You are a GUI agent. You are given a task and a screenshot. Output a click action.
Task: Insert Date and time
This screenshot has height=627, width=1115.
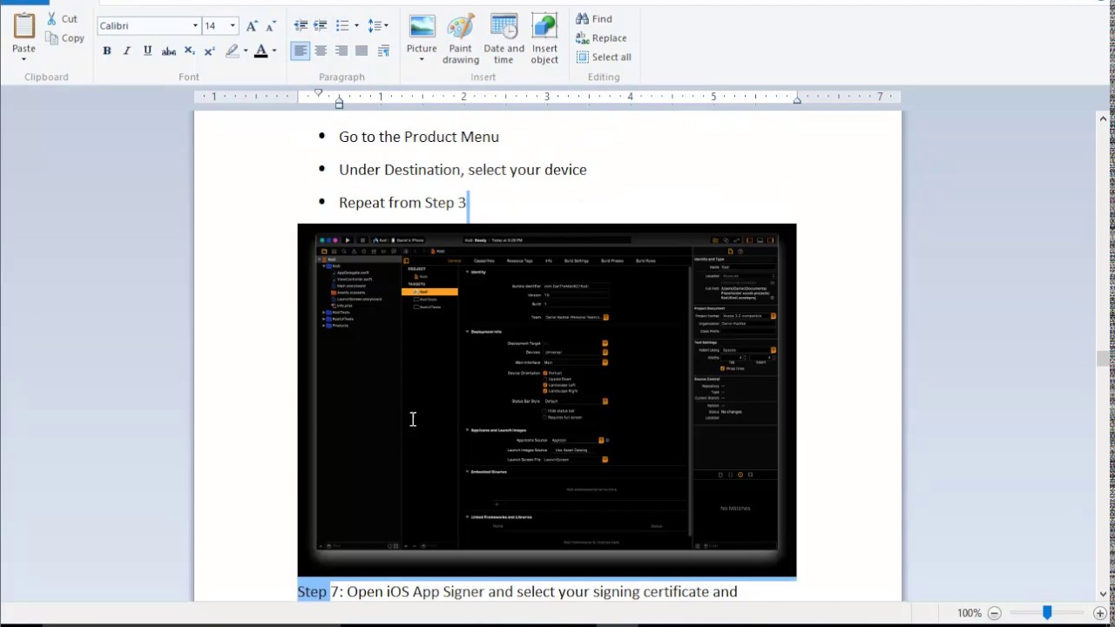pos(504,39)
